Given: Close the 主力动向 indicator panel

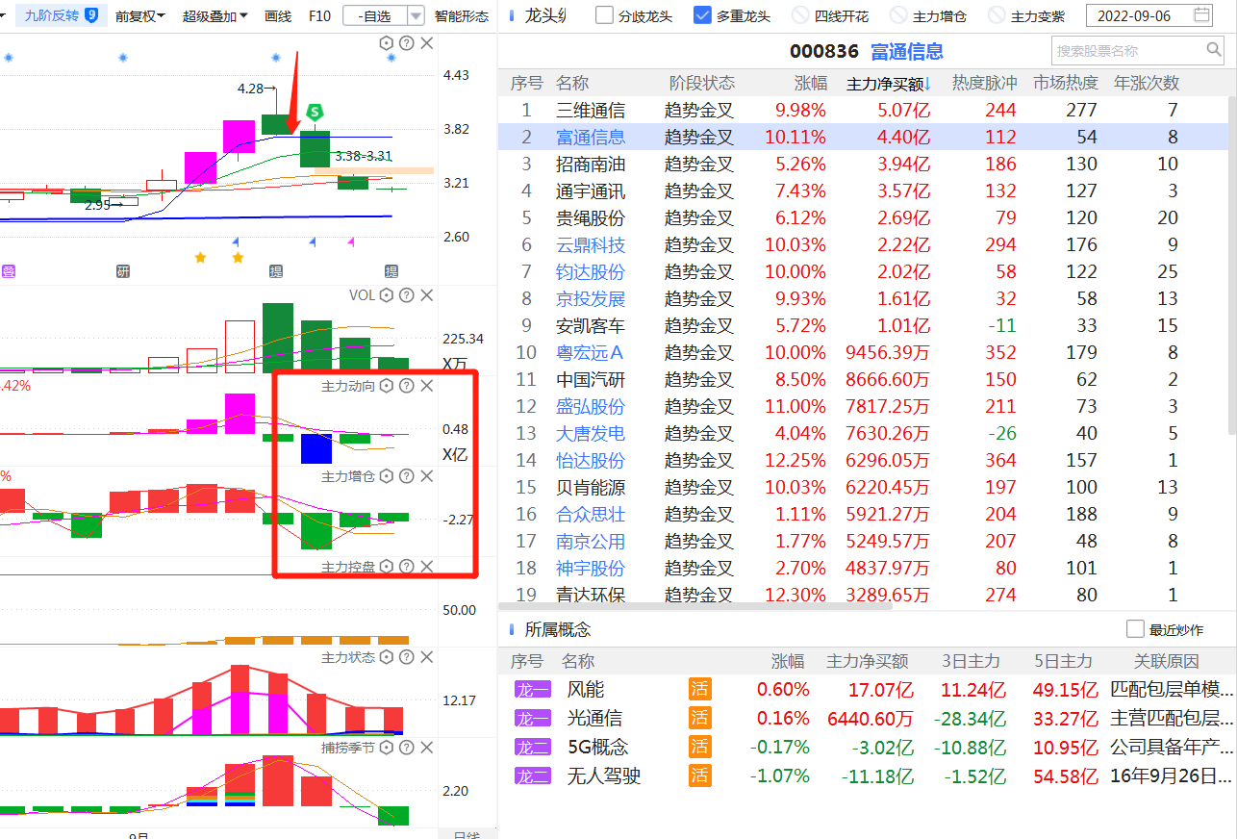Looking at the screenshot, I should (x=427, y=386).
